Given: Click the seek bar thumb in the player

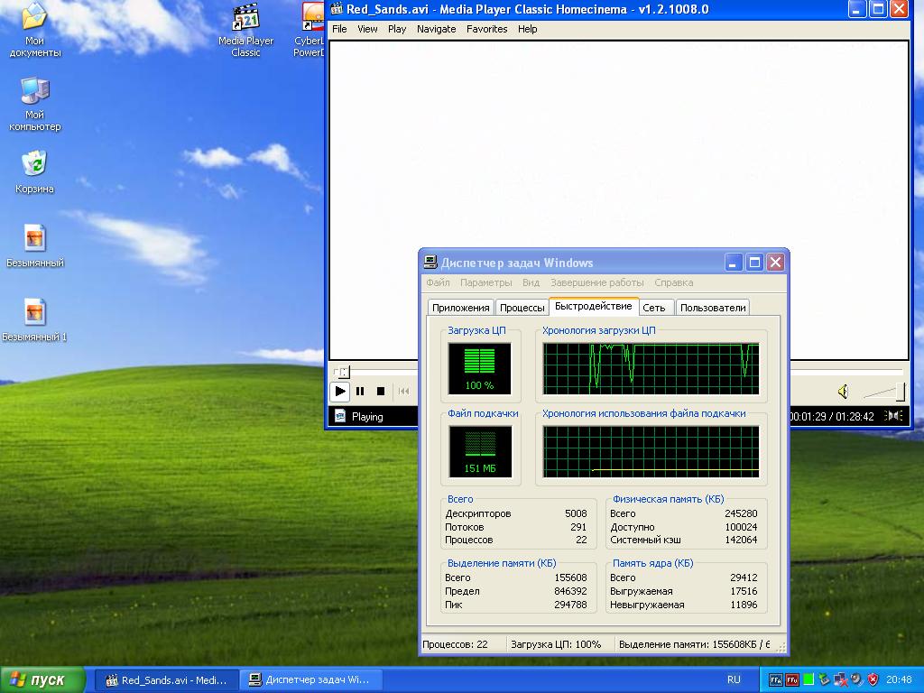Looking at the screenshot, I should pyautogui.click(x=345, y=372).
